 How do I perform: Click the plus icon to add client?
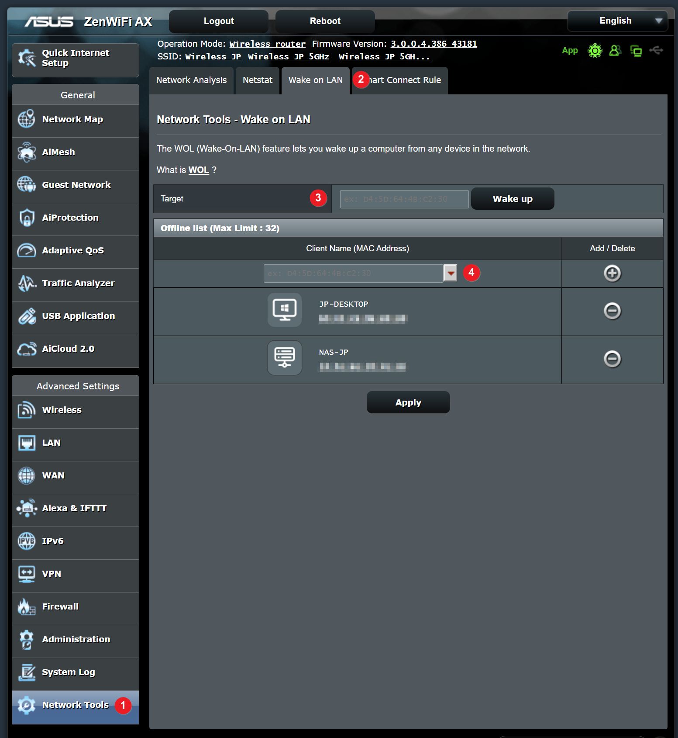pos(612,273)
